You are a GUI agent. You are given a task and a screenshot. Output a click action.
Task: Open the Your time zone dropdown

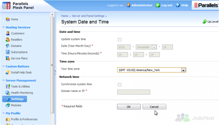152,70
